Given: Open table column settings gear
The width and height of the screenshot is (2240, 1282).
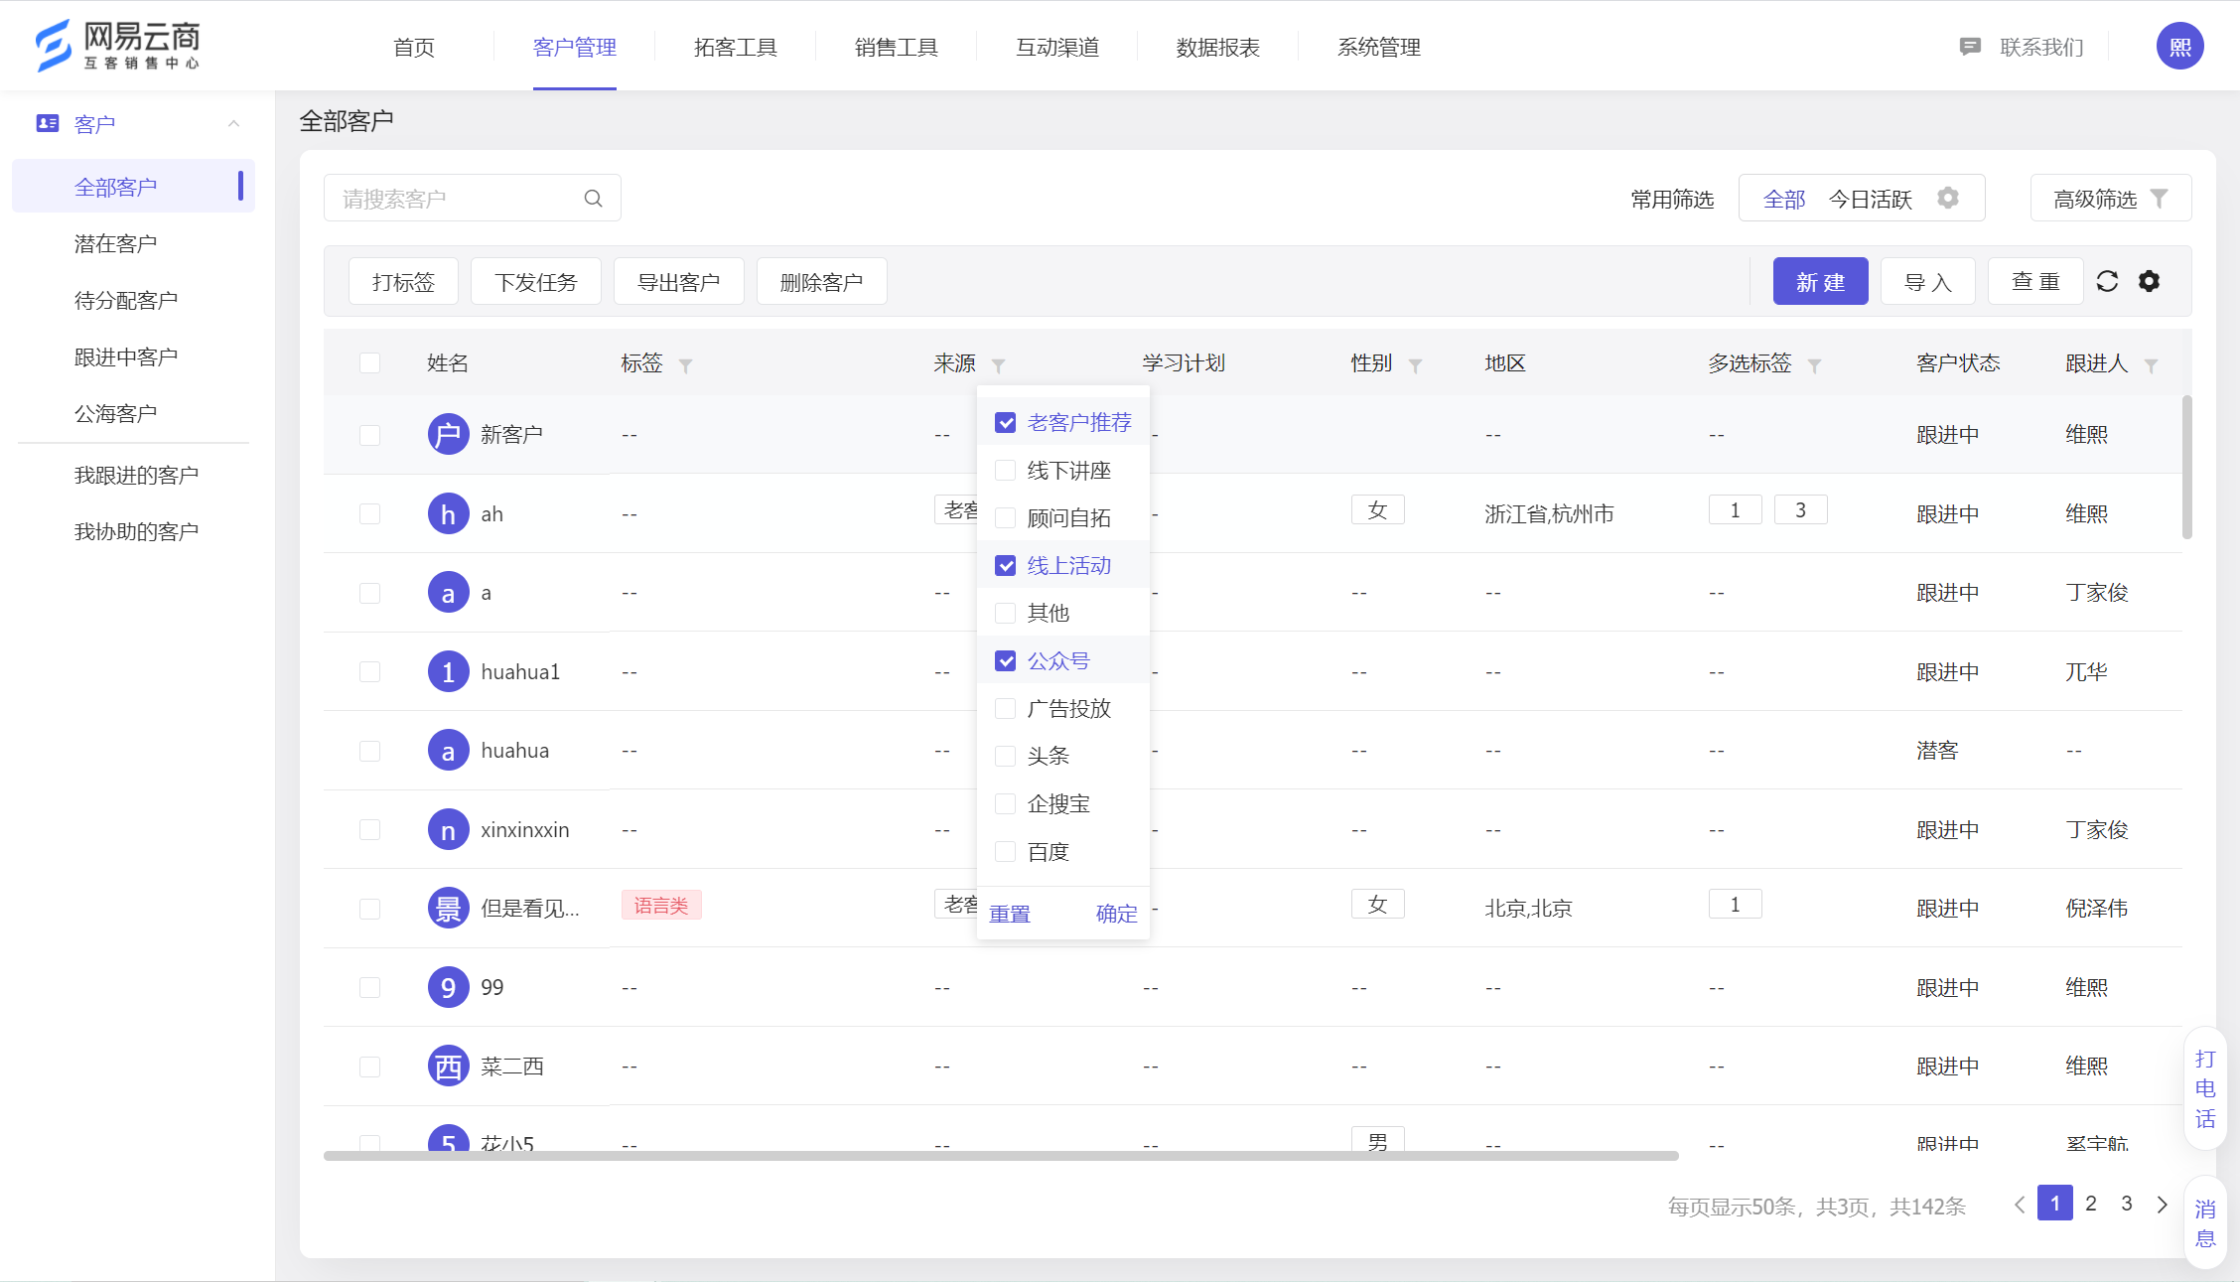Looking at the screenshot, I should point(2149,281).
